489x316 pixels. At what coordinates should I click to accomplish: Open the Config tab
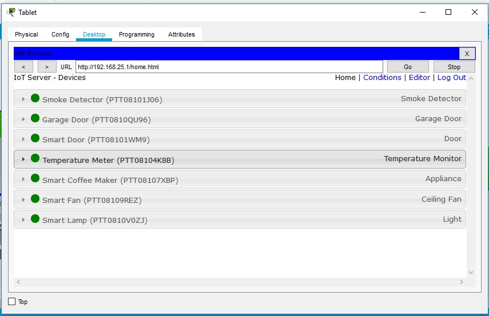coord(60,34)
